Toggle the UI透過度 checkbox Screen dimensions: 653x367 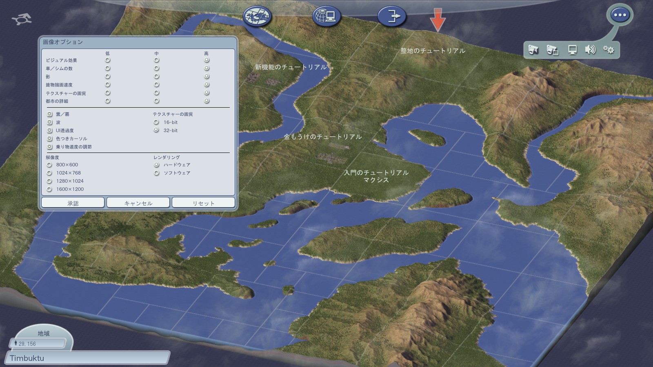[49, 130]
